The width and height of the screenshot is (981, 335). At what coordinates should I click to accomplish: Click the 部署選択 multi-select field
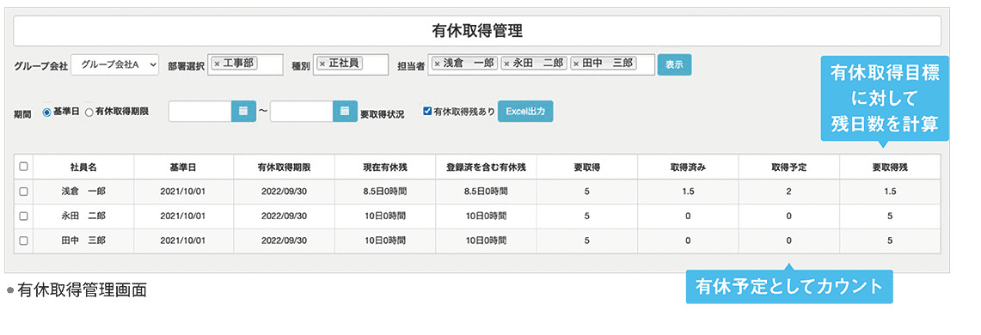[245, 64]
